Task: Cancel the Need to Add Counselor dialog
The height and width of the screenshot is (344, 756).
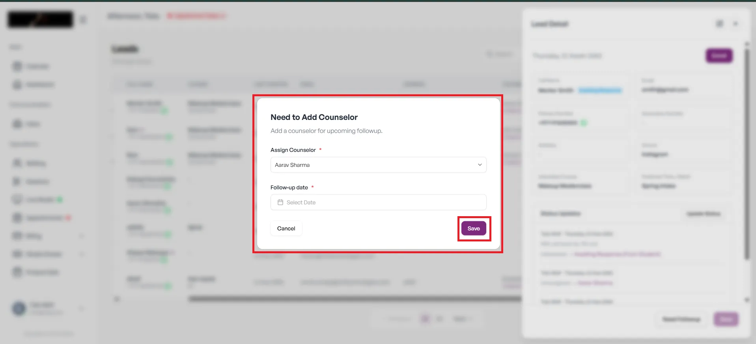Action: [286, 228]
